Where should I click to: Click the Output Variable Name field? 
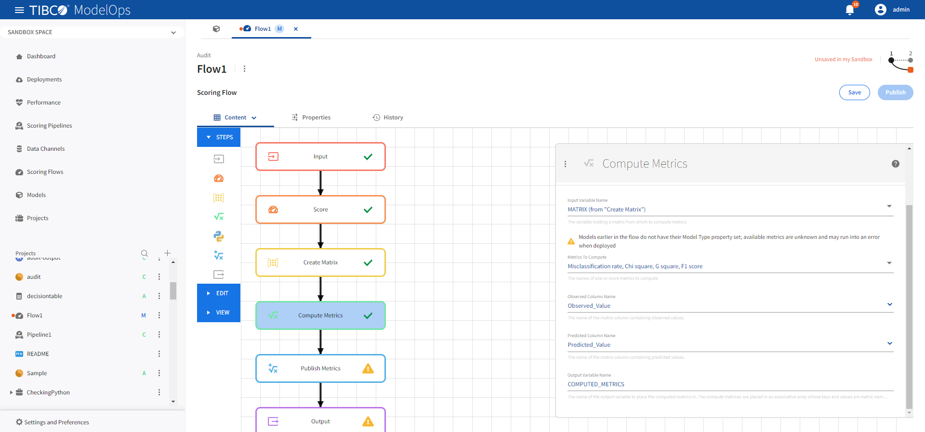[729, 384]
